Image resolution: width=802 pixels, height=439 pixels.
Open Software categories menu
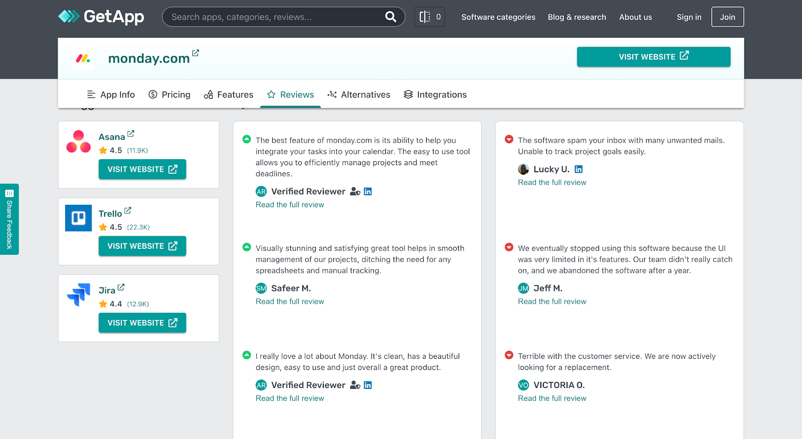click(x=498, y=17)
